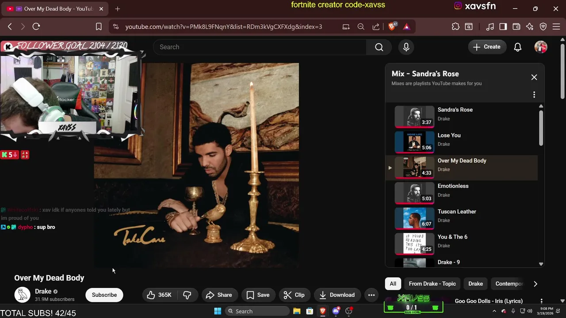Open the Drake channel name link

click(43, 291)
